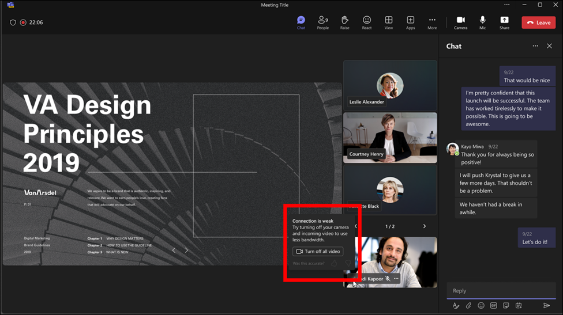
Task: Toggle the Mic mute button
Action: coord(482,22)
